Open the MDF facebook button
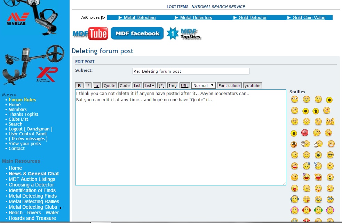342x223 pixels. 137,33
